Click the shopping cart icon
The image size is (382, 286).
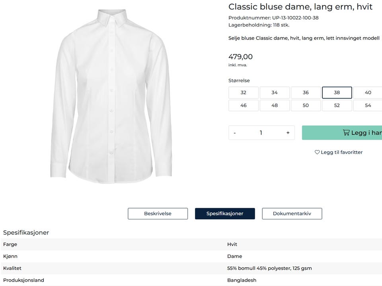coord(346,133)
